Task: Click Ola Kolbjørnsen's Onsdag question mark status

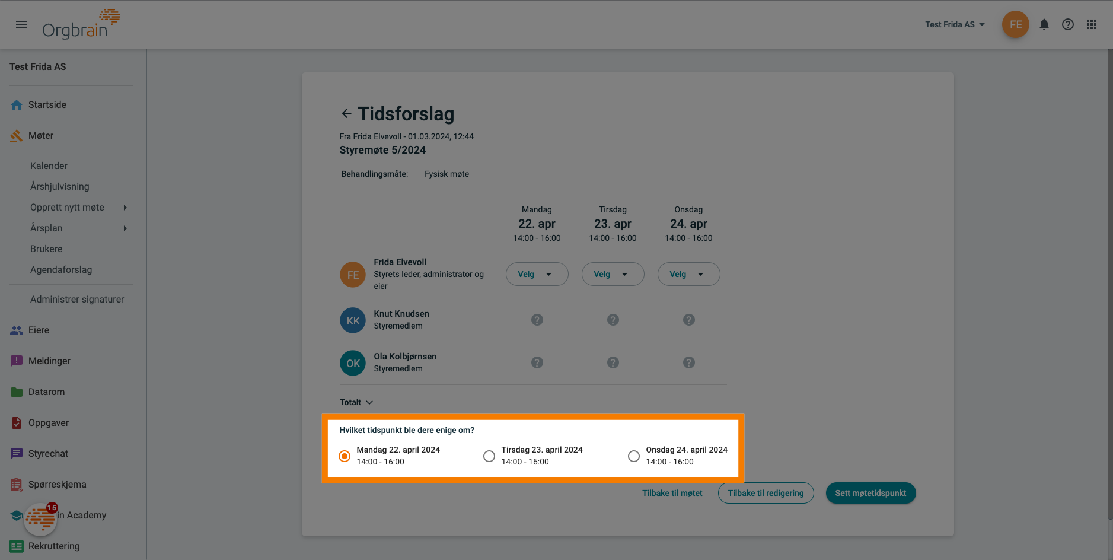Action: (689, 362)
